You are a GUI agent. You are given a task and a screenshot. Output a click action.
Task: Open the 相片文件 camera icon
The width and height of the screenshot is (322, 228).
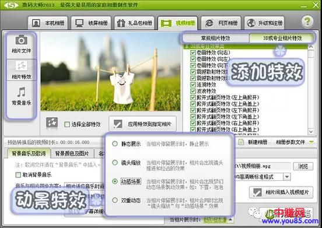tap(22, 40)
